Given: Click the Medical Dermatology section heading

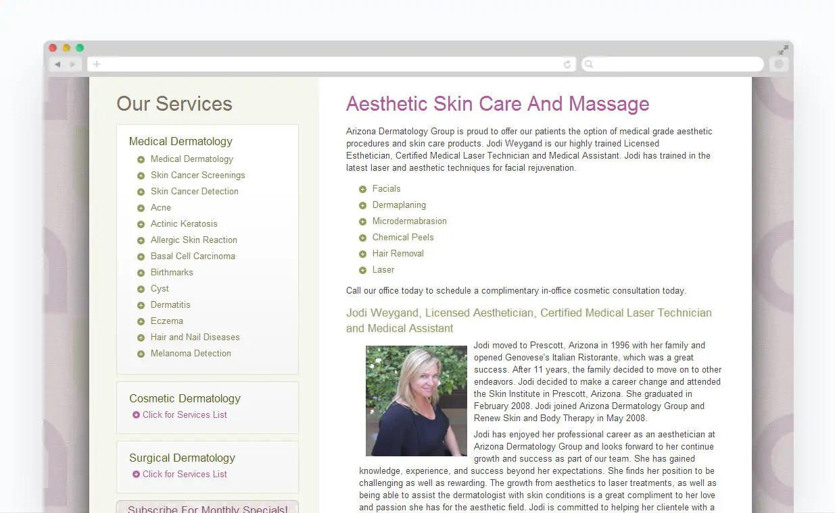Looking at the screenshot, I should [x=181, y=142].
